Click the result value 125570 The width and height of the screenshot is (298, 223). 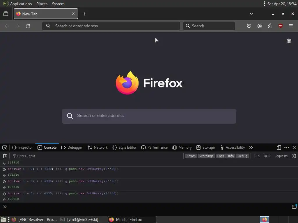pos(13,187)
